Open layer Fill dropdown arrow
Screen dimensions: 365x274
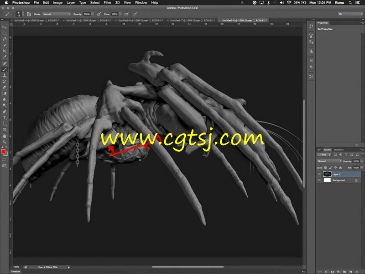362,168
